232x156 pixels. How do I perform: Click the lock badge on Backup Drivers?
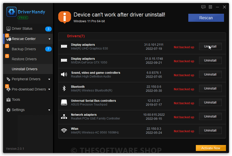pos(7,46)
